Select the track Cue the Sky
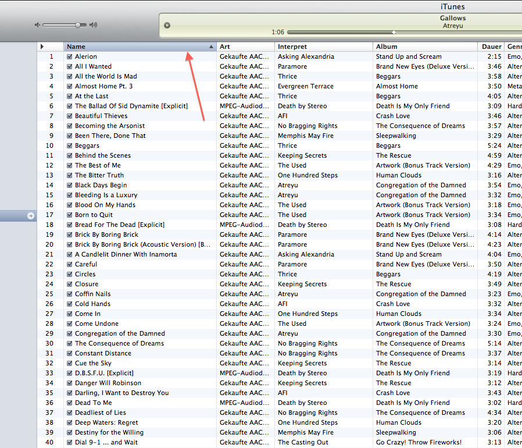The width and height of the screenshot is (522, 448). click(93, 363)
